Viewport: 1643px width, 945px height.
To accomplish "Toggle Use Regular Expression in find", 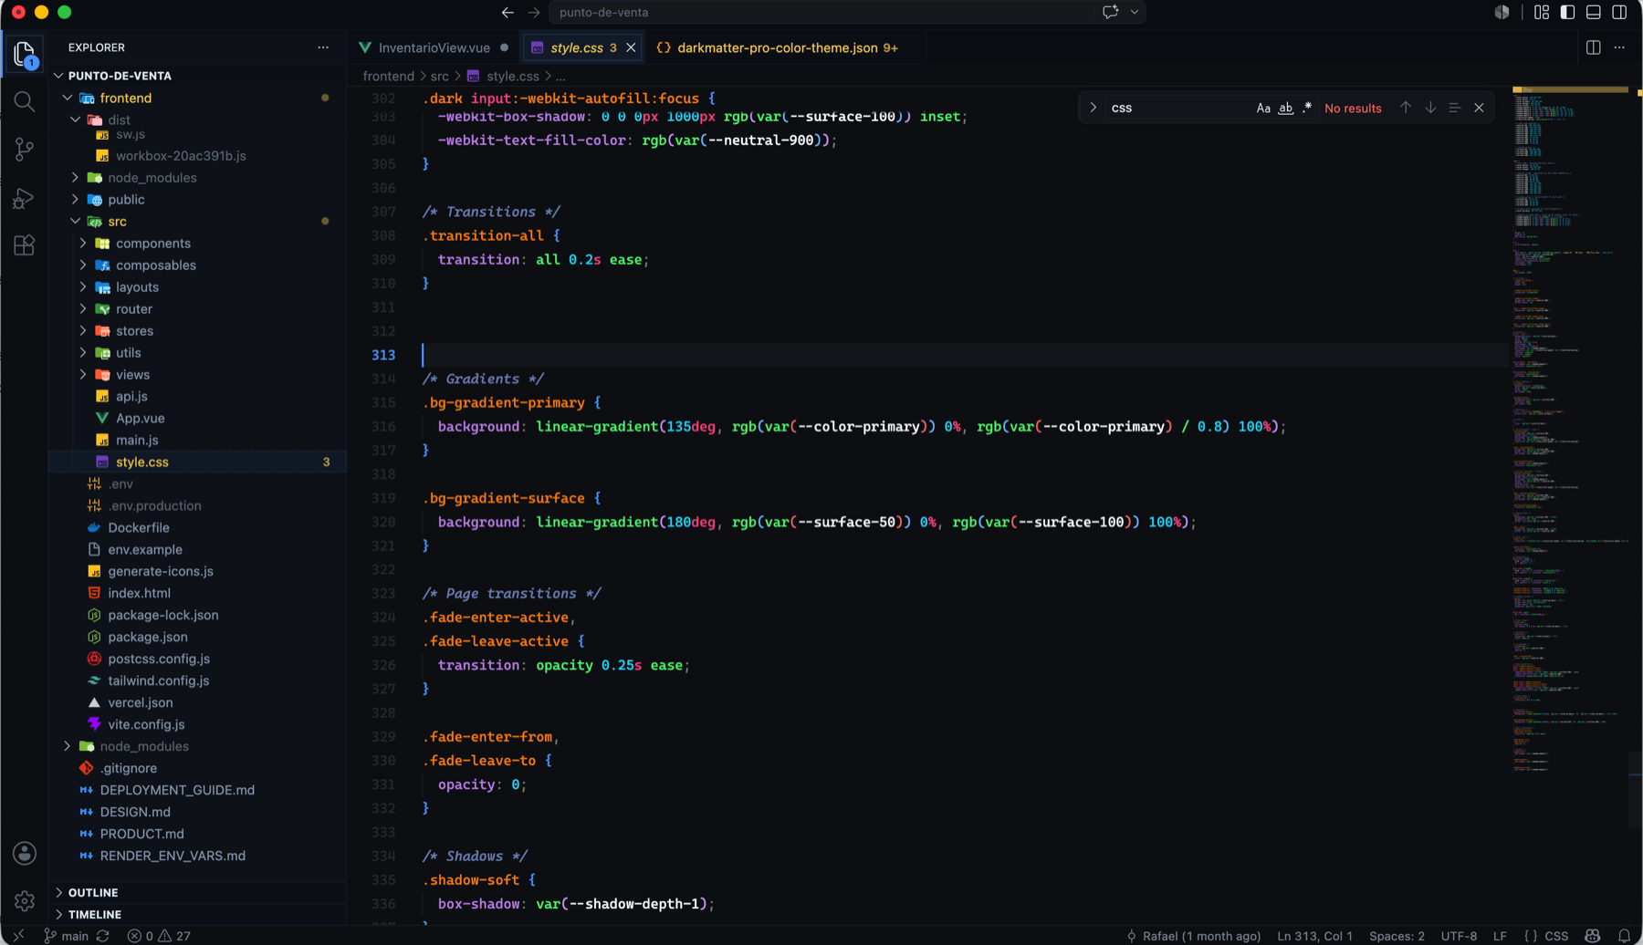I will point(1307,108).
